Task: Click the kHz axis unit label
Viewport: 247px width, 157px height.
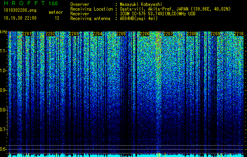Action: tap(4, 32)
